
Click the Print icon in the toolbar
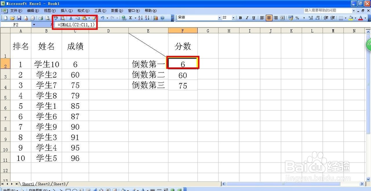click(40, 18)
